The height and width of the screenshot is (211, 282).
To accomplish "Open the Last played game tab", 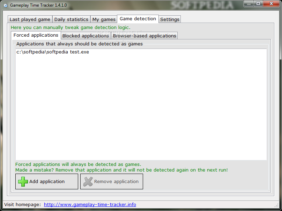I will tap(30, 19).
